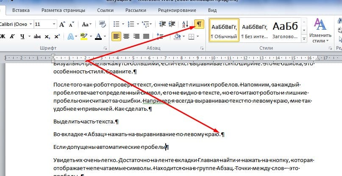Screen dimensions: 342x176
Task: Click the right indent marker on ruler
Action: tap(318, 59)
